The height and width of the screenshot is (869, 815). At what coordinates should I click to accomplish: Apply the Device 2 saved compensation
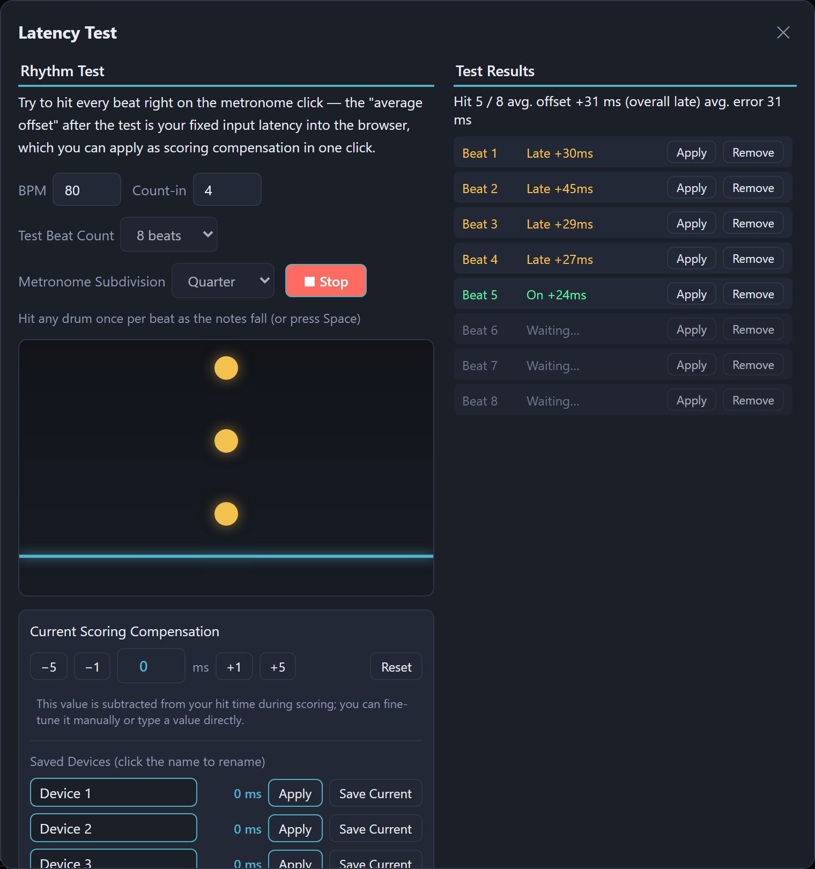pos(295,828)
